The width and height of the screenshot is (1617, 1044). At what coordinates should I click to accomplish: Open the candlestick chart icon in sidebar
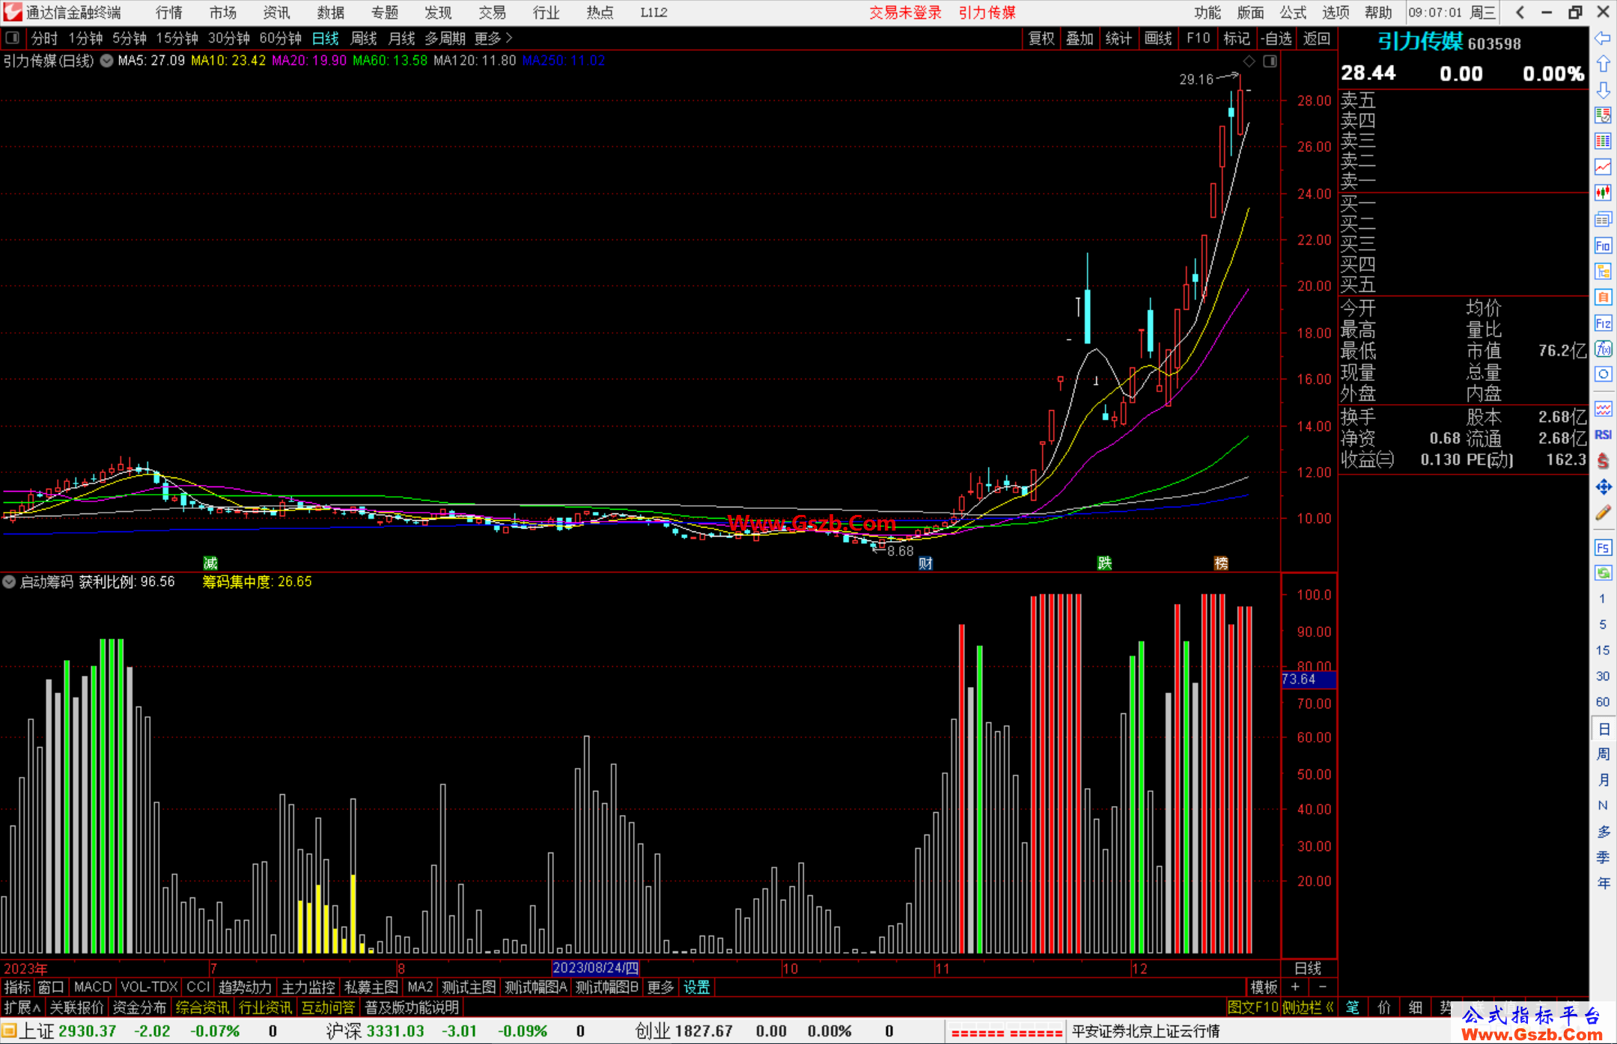tap(1603, 193)
